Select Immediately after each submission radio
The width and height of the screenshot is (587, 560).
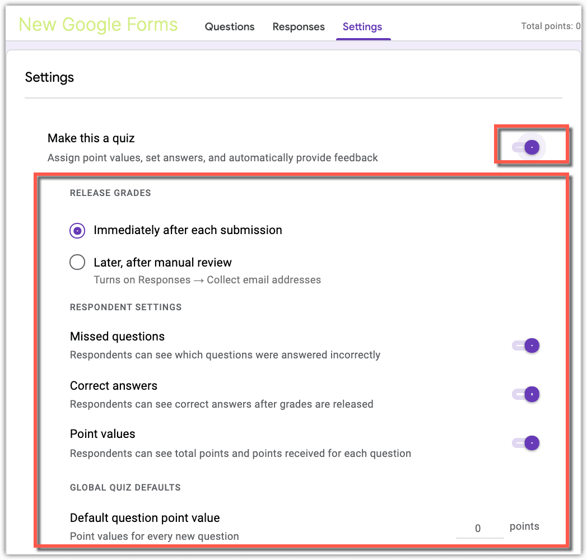click(x=77, y=230)
